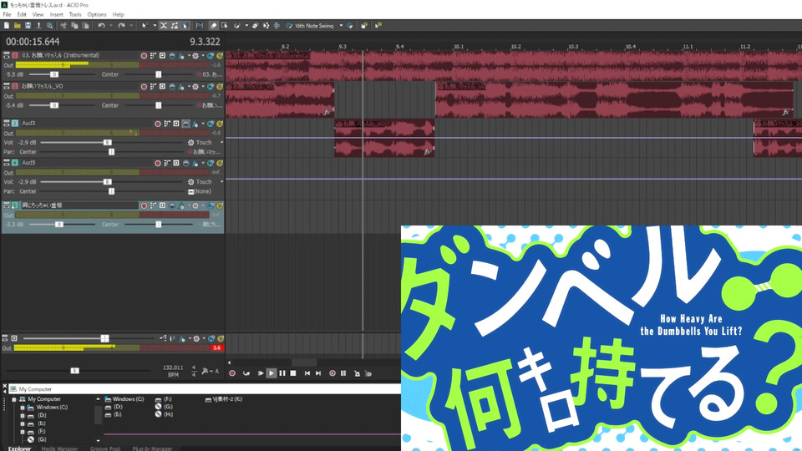This screenshot has height=451, width=802.
Task: Open the Help menu
Action: click(118, 14)
